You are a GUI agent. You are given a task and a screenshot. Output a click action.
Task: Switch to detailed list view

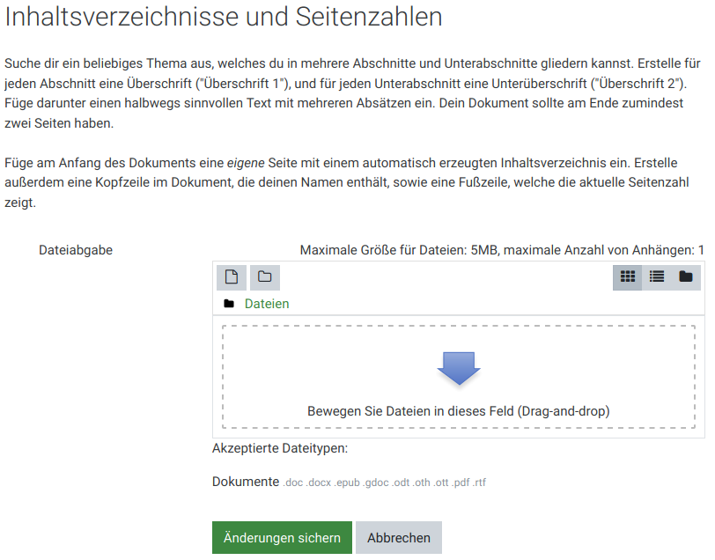657,276
